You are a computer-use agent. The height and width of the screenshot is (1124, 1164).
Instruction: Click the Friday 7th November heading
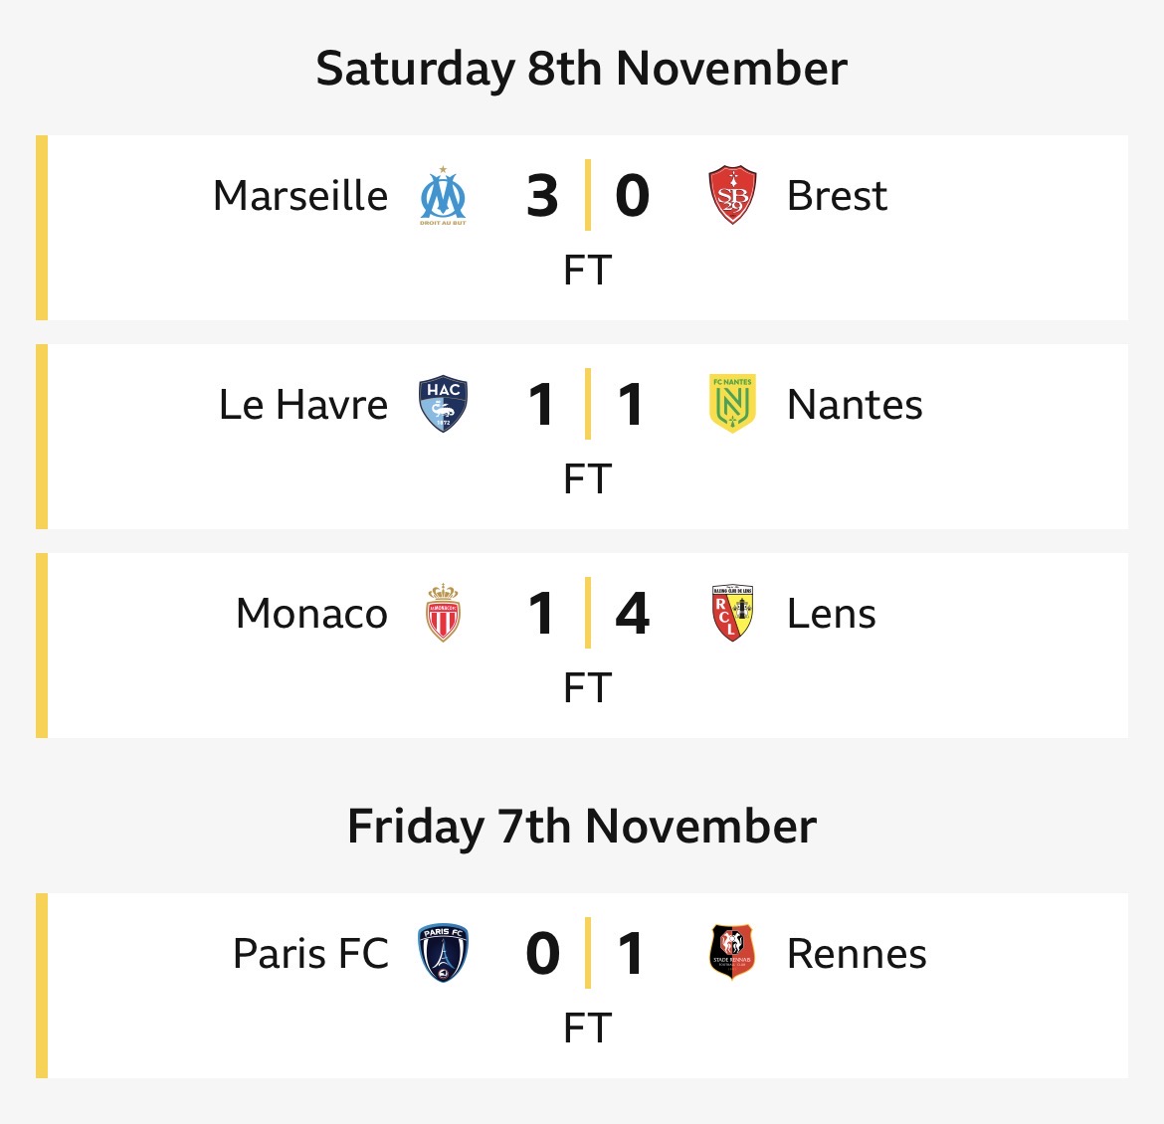582,827
